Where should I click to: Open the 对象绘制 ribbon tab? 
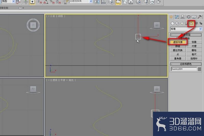(4, 8)
